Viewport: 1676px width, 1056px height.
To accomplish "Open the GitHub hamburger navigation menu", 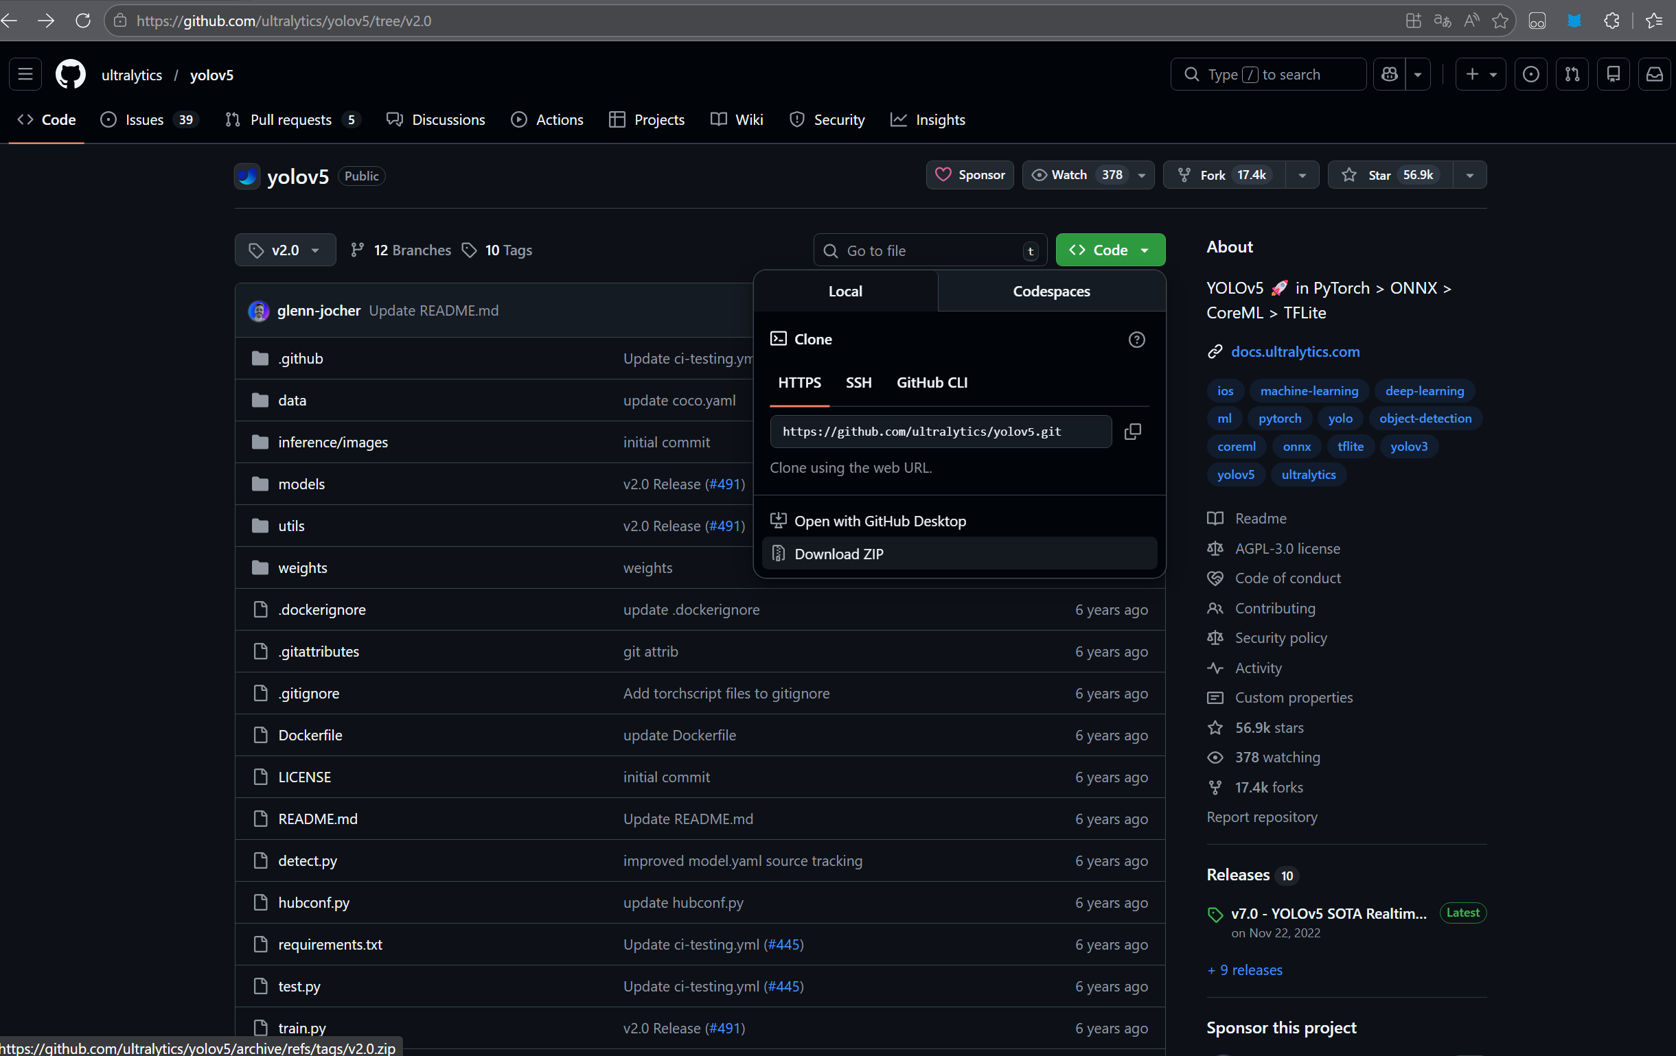I will pyautogui.click(x=25, y=74).
